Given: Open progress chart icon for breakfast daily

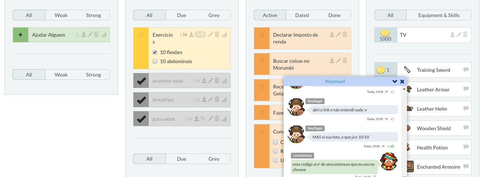Looking at the screenshot, I should tap(224, 99).
